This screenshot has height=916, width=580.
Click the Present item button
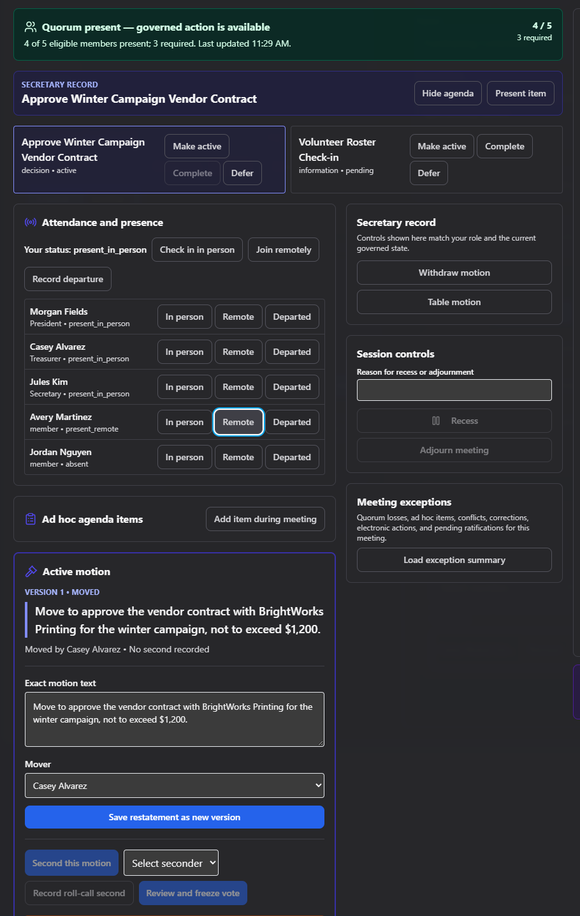point(521,93)
